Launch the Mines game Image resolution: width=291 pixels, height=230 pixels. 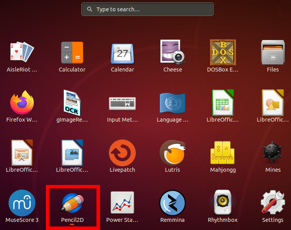pyautogui.click(x=273, y=152)
